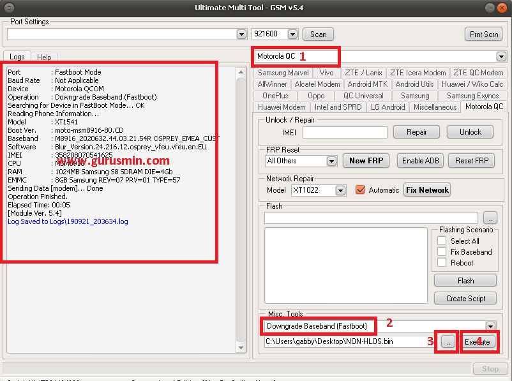Enable the Reboot checkbox
The height and width of the screenshot is (381, 512).
click(442, 262)
